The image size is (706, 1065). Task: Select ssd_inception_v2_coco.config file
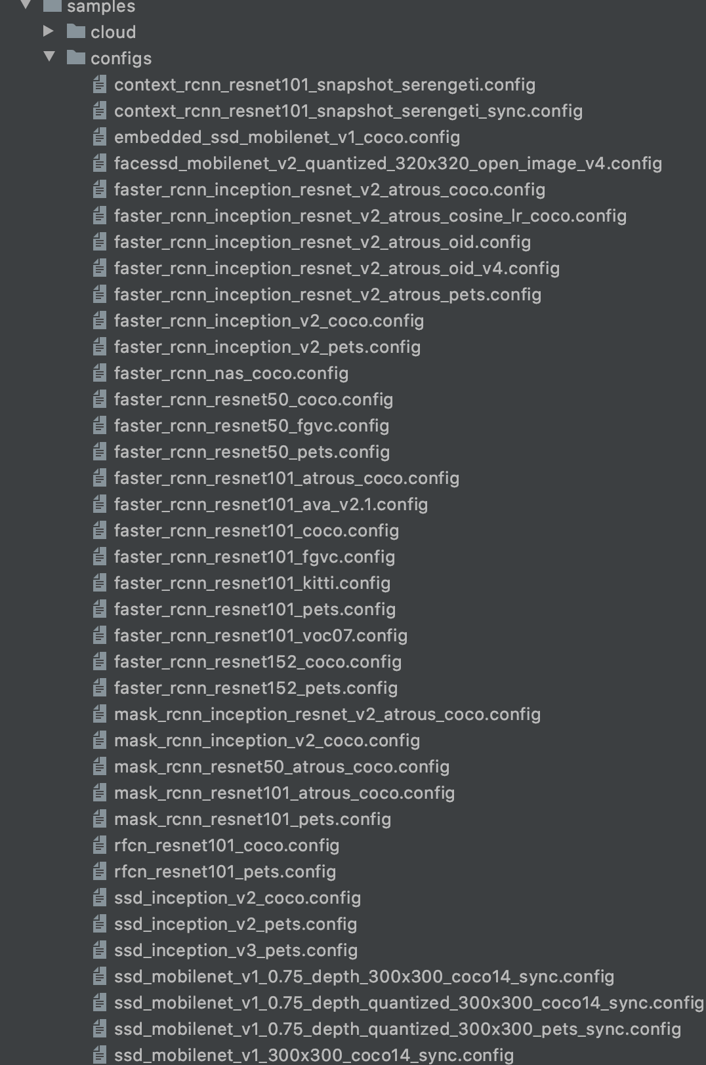tap(238, 898)
